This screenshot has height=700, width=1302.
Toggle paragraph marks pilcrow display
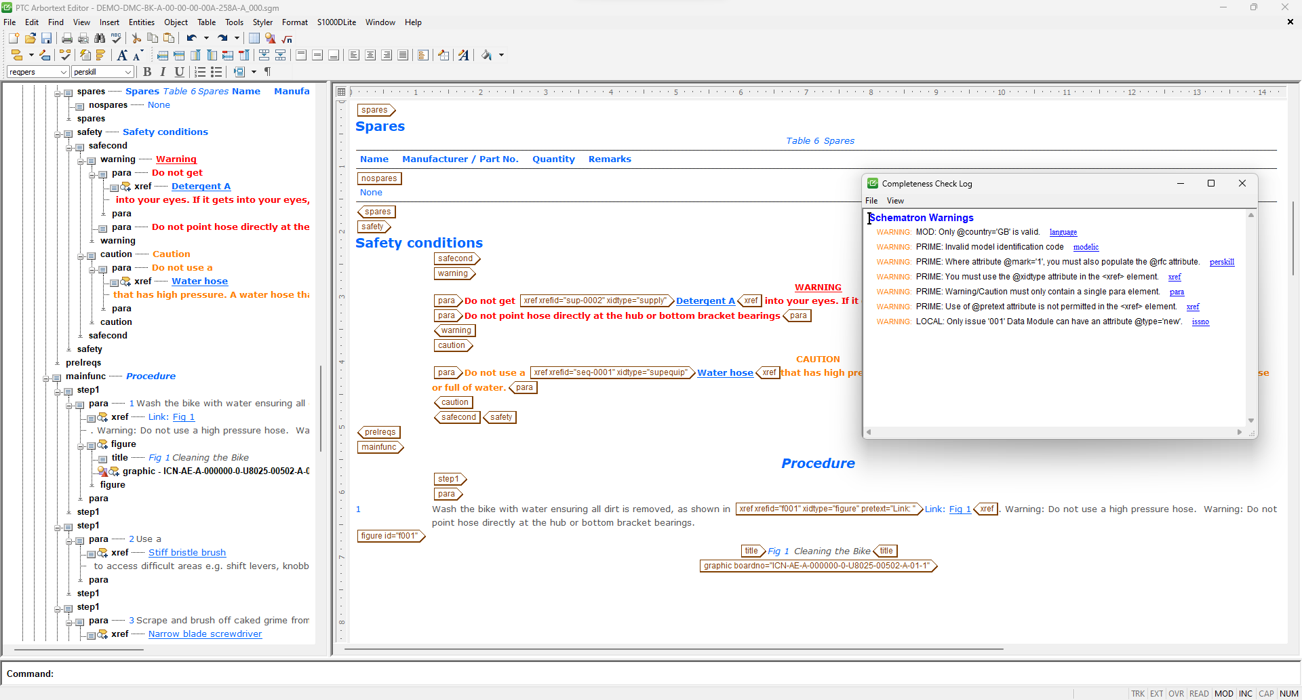268,72
